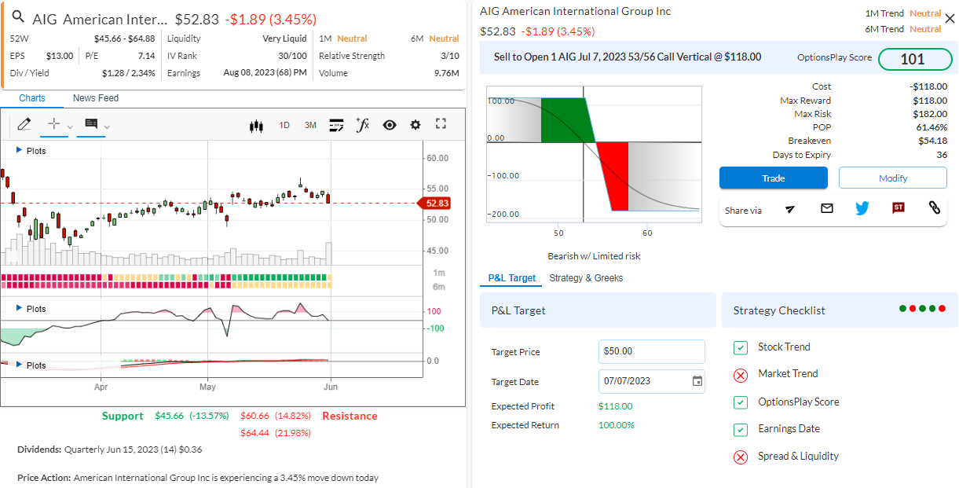This screenshot has height=488, width=959.
Task: Switch to the P&L Target tab
Action: (x=512, y=278)
